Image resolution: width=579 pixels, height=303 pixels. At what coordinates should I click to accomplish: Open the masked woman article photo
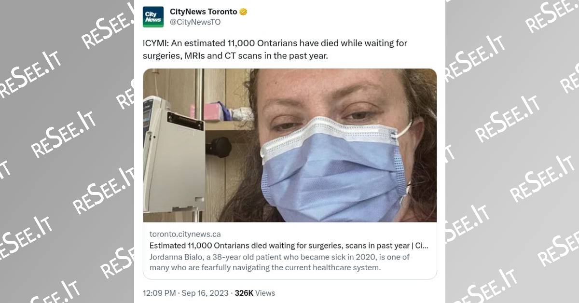(289, 145)
